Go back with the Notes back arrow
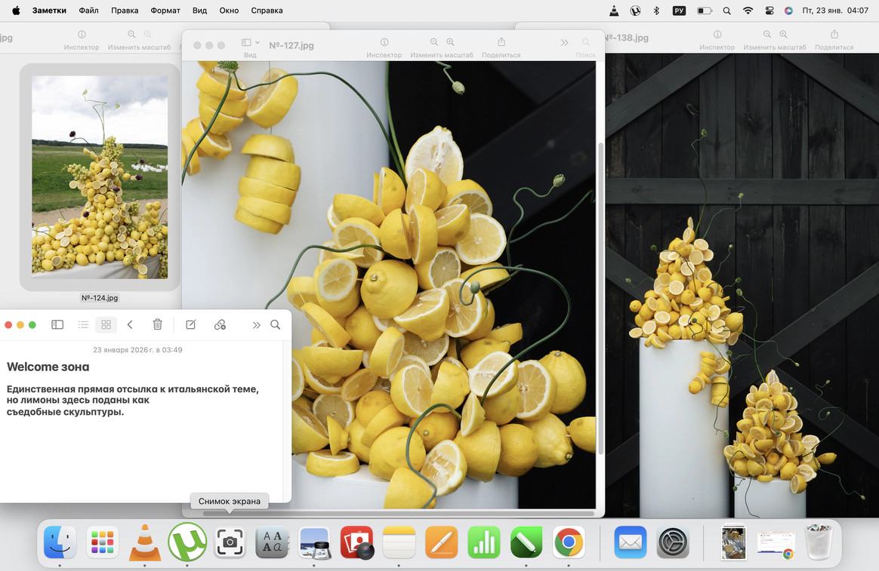The height and width of the screenshot is (571, 879). tap(130, 324)
